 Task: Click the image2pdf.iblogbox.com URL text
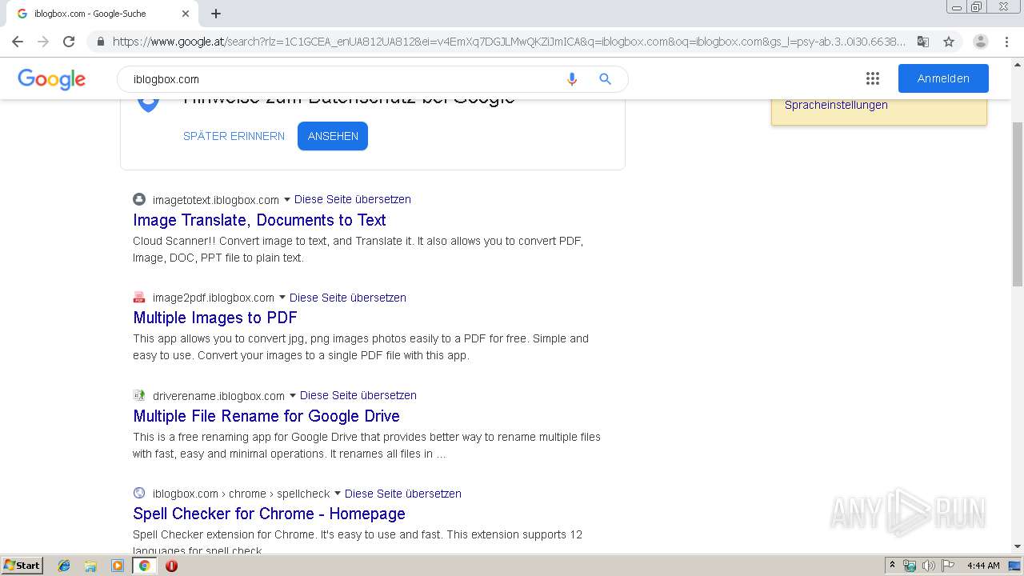point(214,298)
